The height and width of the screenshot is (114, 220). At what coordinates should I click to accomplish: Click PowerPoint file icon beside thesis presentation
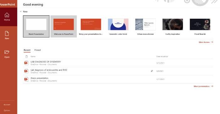26,79
